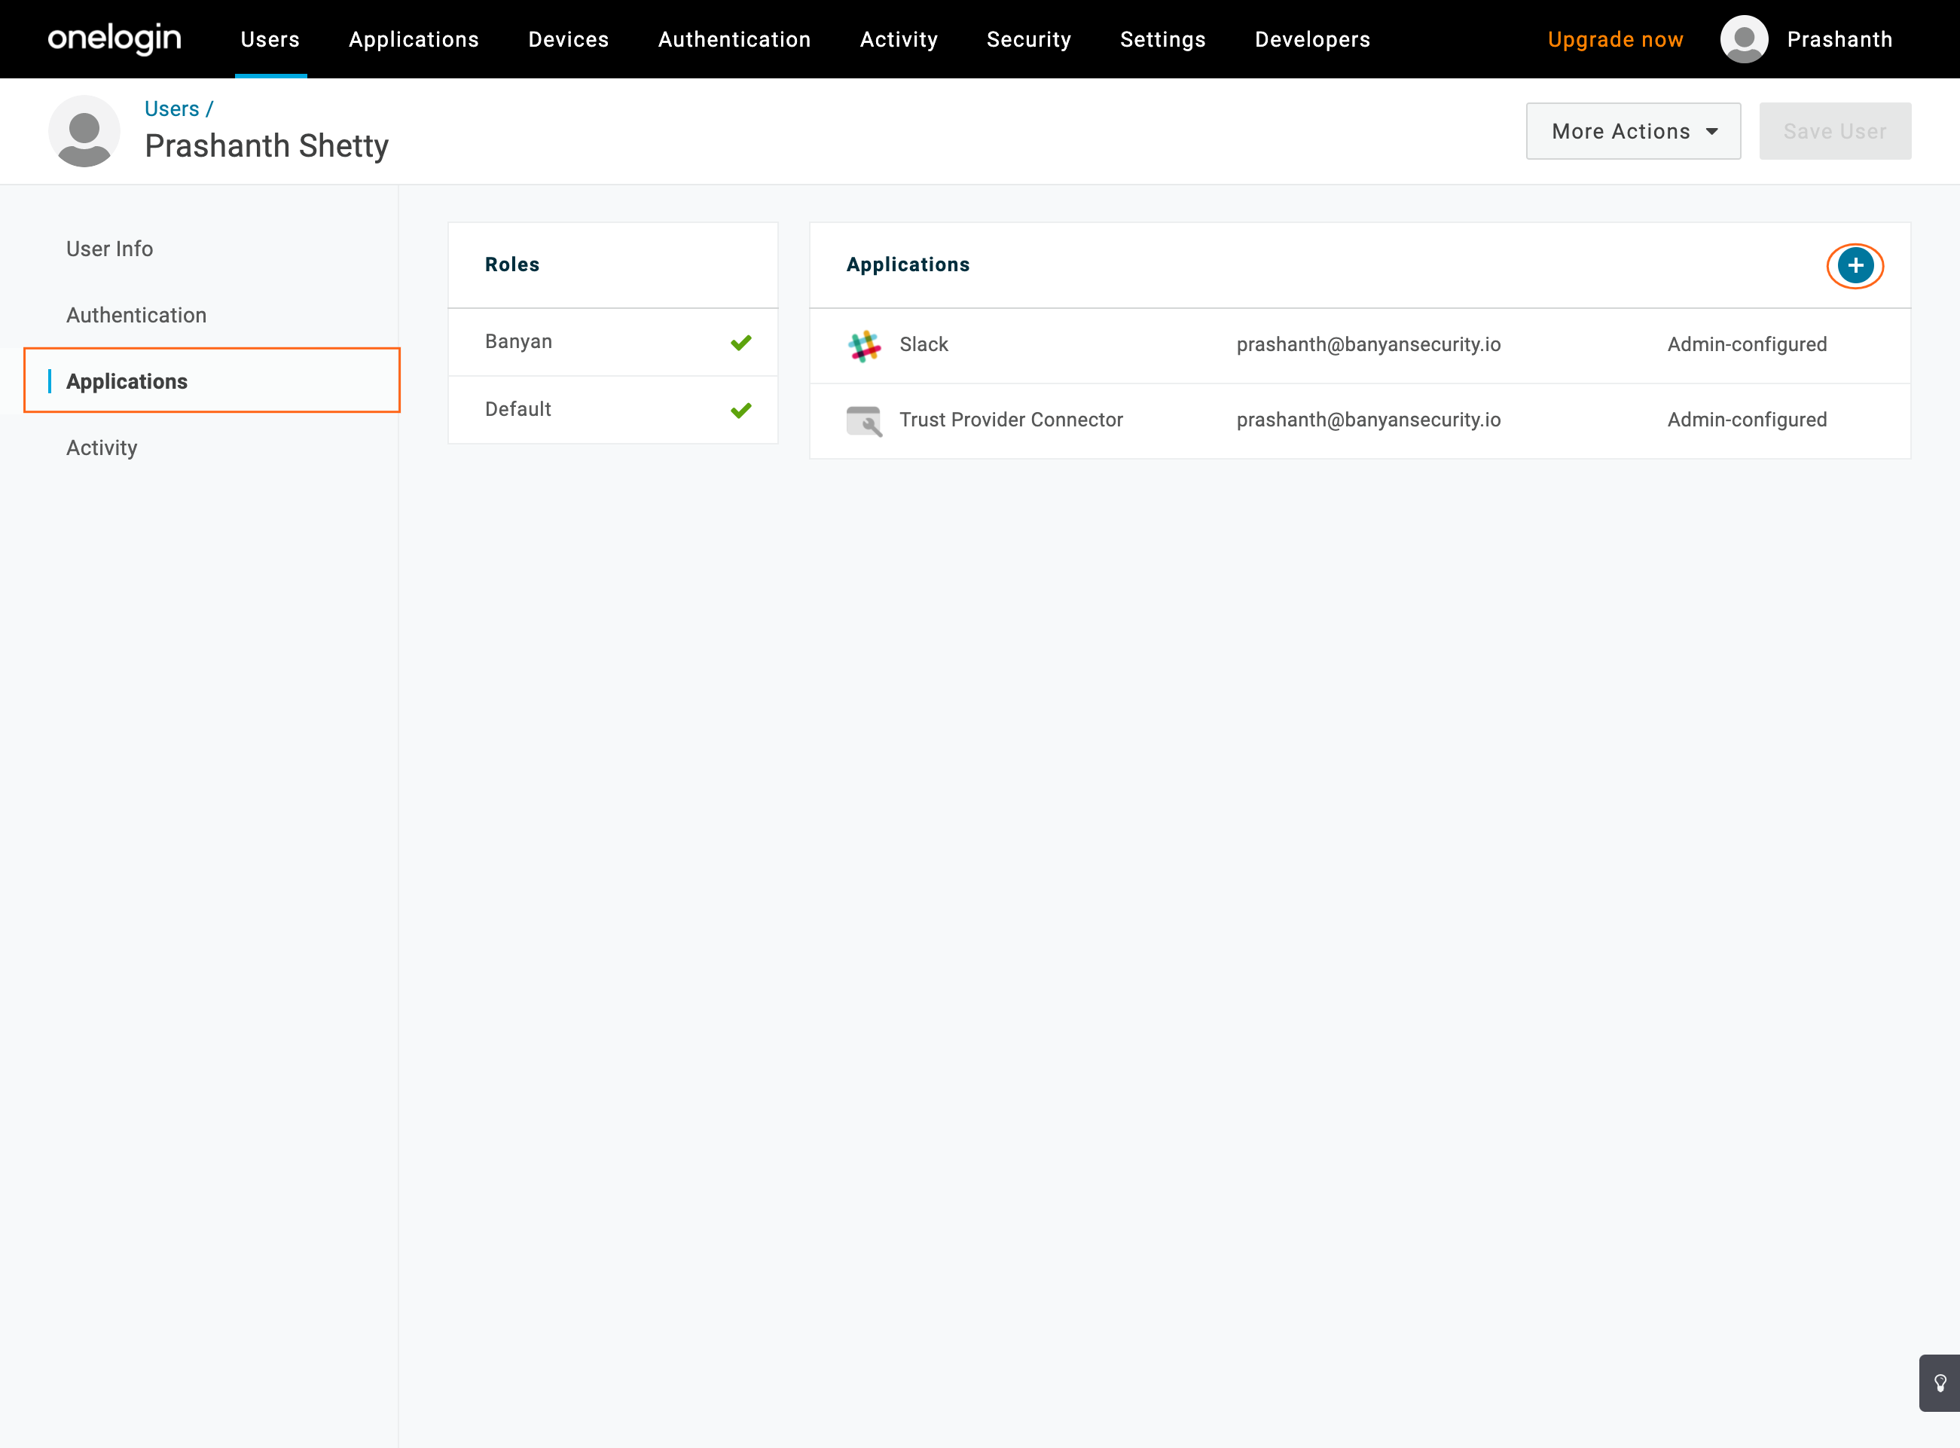1960x1448 pixels.
Task: Click the add application plus icon
Action: coord(1854,266)
